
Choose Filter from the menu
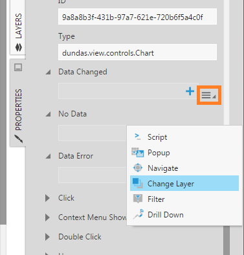coord(184,199)
